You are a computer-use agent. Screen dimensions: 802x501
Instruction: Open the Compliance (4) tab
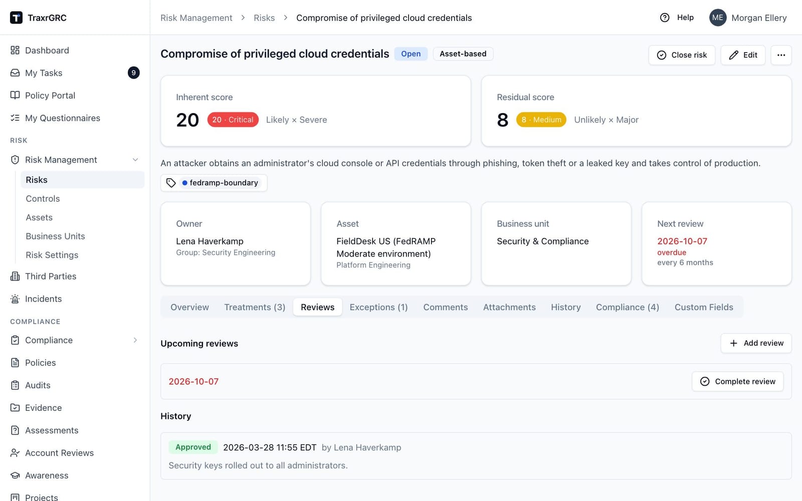pos(628,307)
